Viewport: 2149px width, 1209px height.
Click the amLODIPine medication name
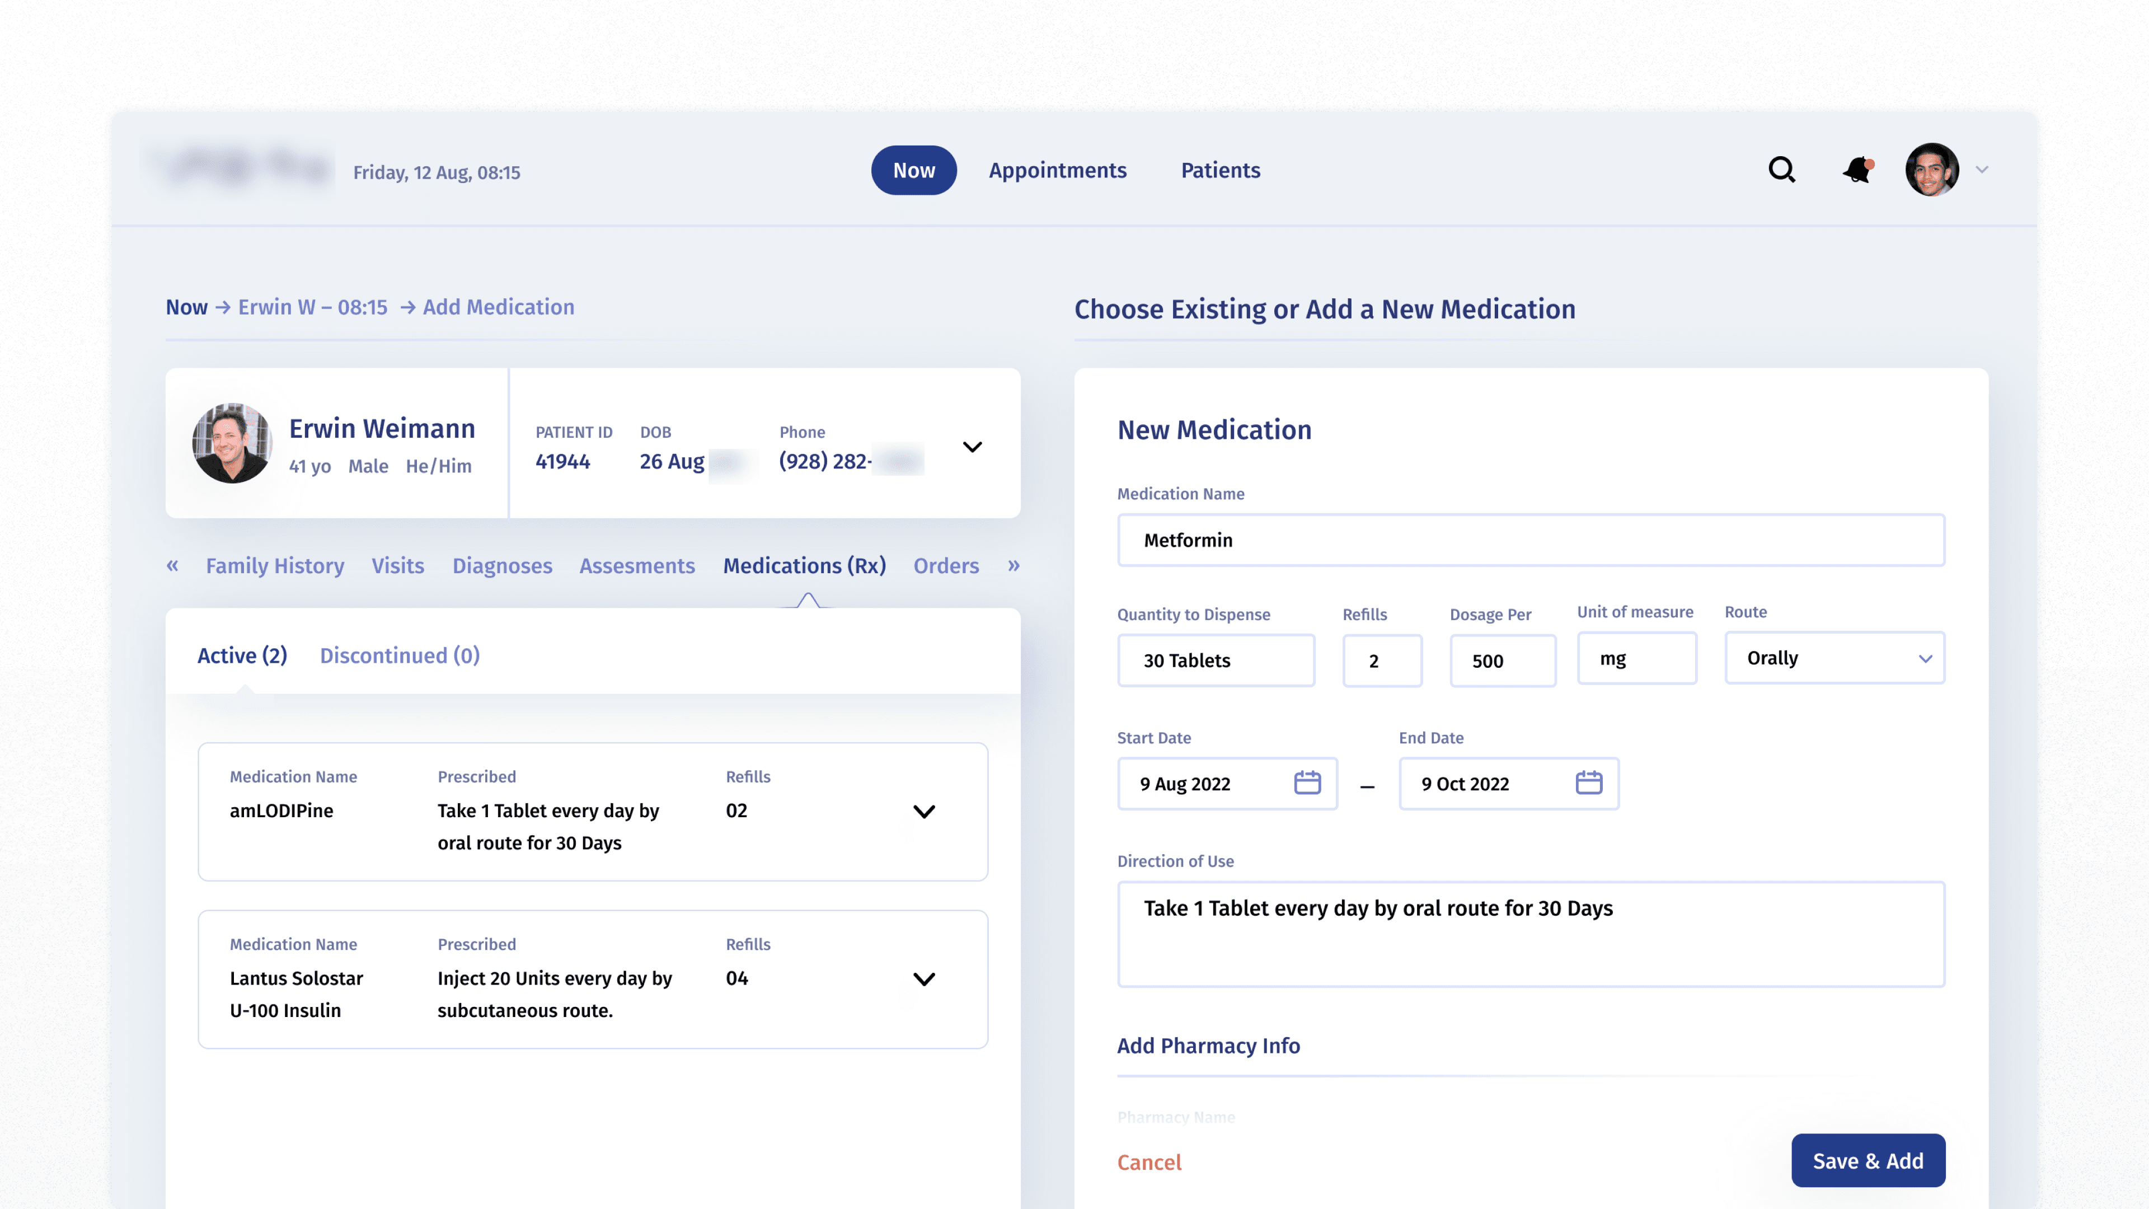pyautogui.click(x=281, y=811)
